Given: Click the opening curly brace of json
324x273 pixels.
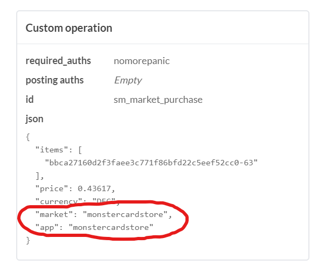Looking at the screenshot, I should click(28, 137).
